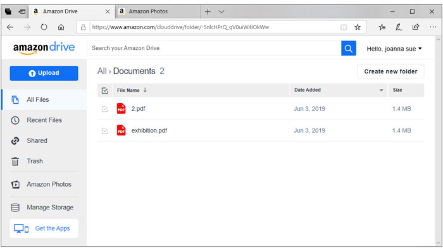Open Manage Storage in sidebar
The height and width of the screenshot is (248, 443).
tap(44, 208)
